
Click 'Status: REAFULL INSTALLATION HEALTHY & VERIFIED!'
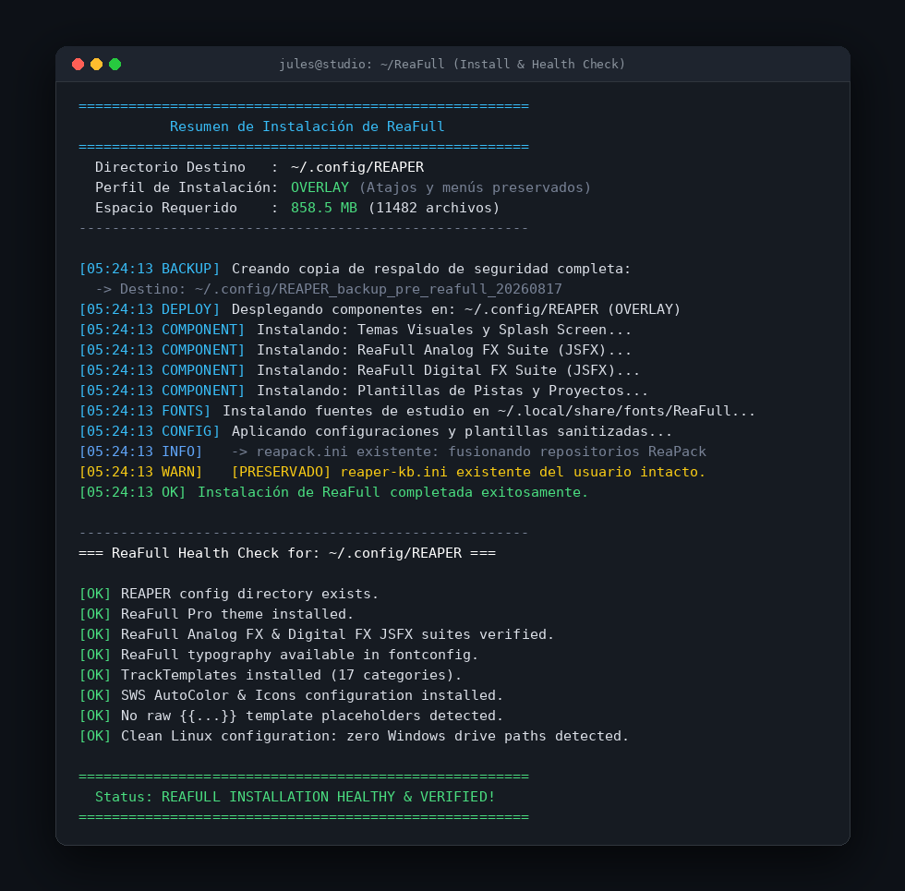click(295, 797)
